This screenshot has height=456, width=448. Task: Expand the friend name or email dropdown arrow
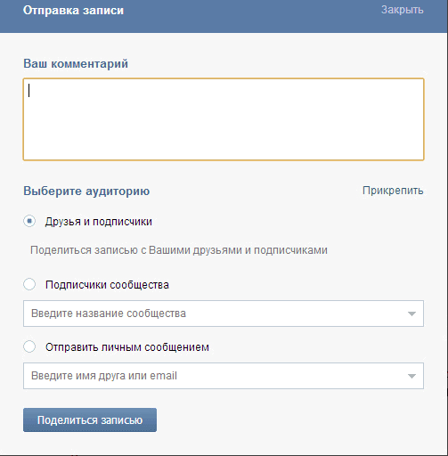point(411,376)
